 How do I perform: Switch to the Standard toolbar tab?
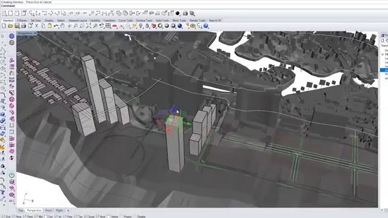[x=8, y=21]
